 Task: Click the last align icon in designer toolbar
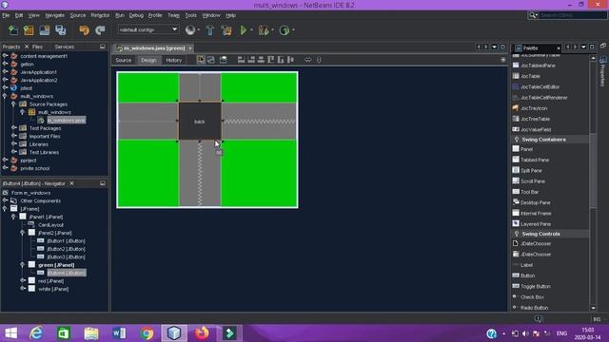[290, 60]
